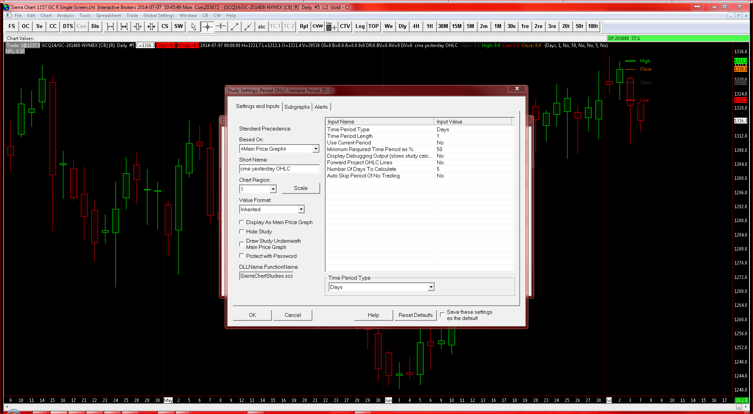Select the Use Current Period row
Screen dimensions: 753x414
point(420,143)
